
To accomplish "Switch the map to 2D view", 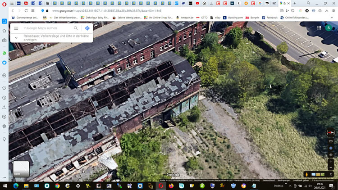I will tap(331, 141).
